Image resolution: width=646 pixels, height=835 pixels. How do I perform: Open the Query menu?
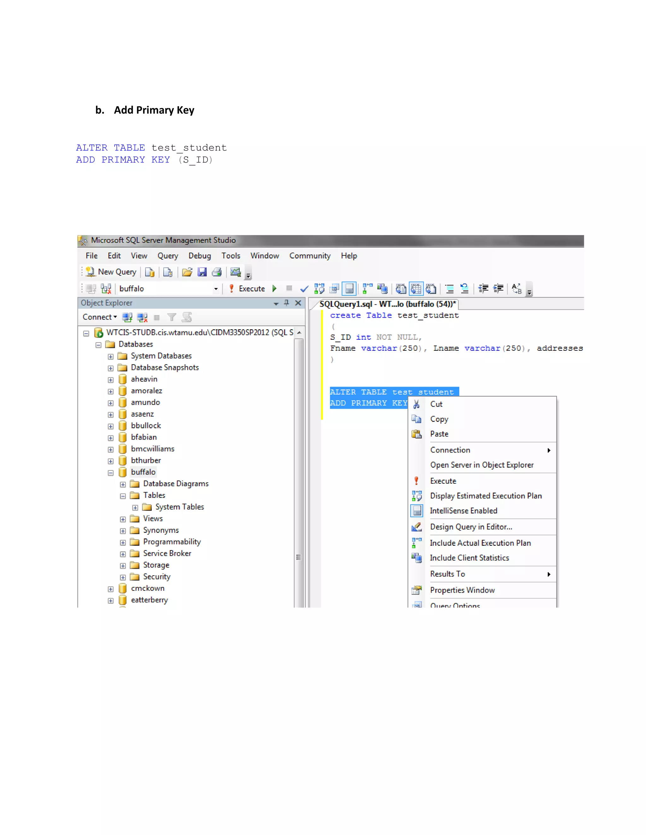(167, 256)
